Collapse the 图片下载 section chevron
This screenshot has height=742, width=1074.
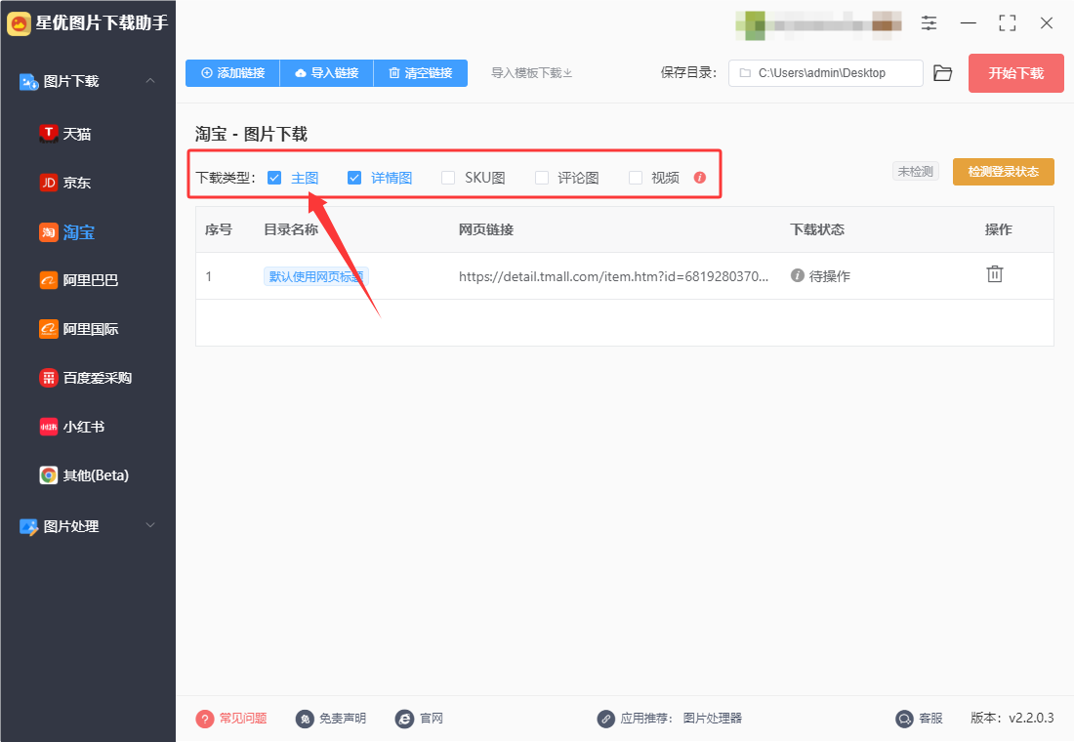coord(150,81)
